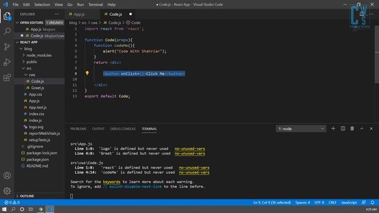This screenshot has height=213, width=379.
Task: Click UTF-8 encoding in status bar
Action: (319, 202)
